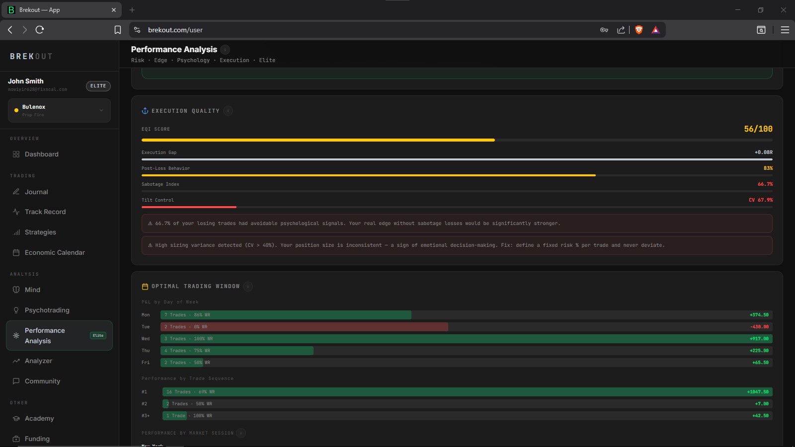Open the browser hamburger menu
The image size is (795, 447).
coord(785,30)
